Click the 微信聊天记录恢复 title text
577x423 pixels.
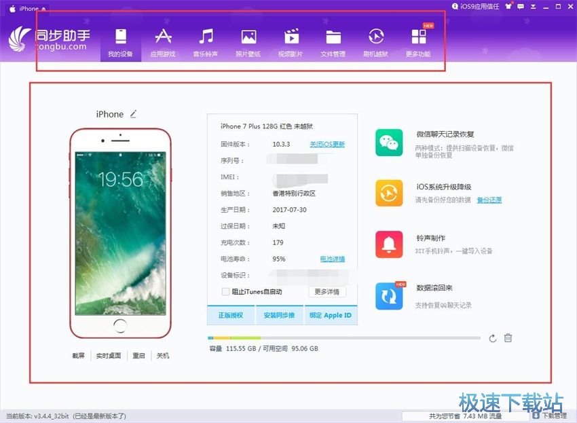tap(445, 134)
